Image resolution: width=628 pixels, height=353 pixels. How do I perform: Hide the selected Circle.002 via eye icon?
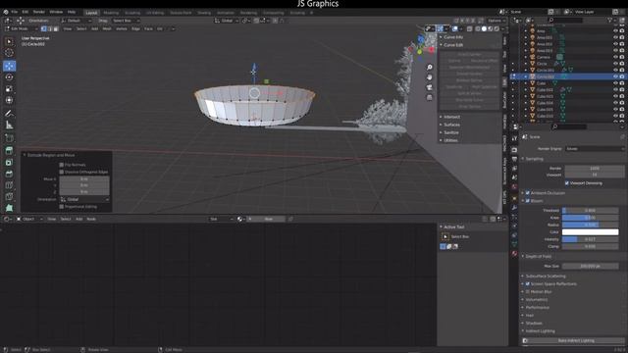click(615, 76)
